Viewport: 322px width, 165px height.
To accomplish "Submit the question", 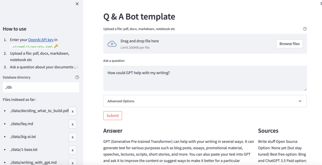I will (112, 116).
